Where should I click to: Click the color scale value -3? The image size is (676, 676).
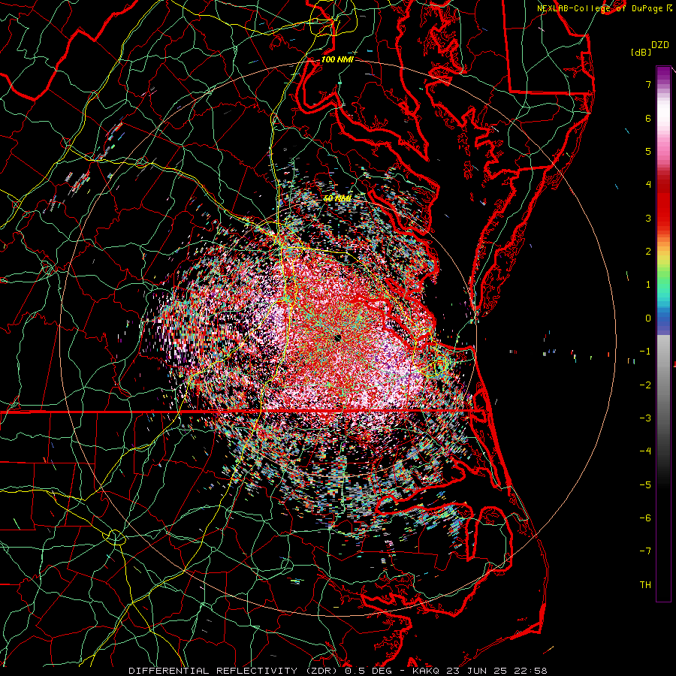(645, 418)
